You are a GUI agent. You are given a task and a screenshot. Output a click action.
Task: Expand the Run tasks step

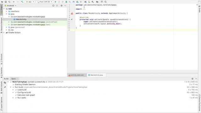tap(13, 98)
